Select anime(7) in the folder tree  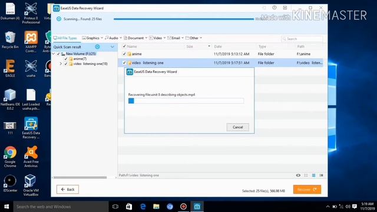(80, 59)
